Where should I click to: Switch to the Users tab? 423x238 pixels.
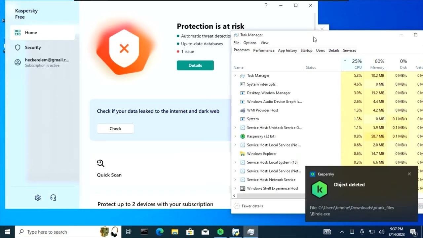pyautogui.click(x=320, y=51)
